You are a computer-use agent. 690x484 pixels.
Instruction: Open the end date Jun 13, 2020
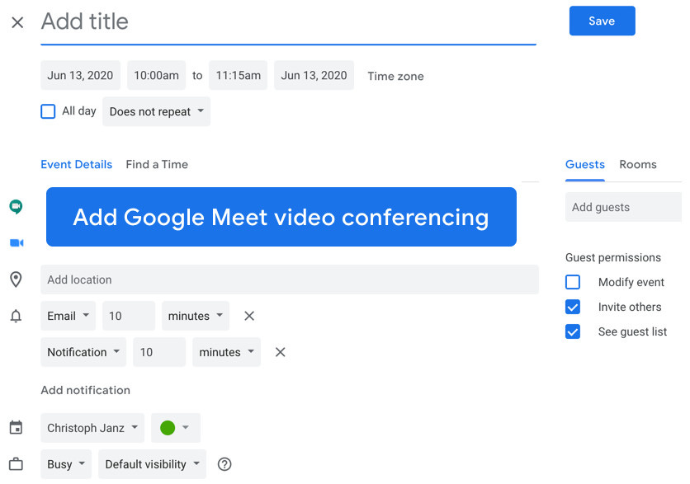click(x=314, y=75)
